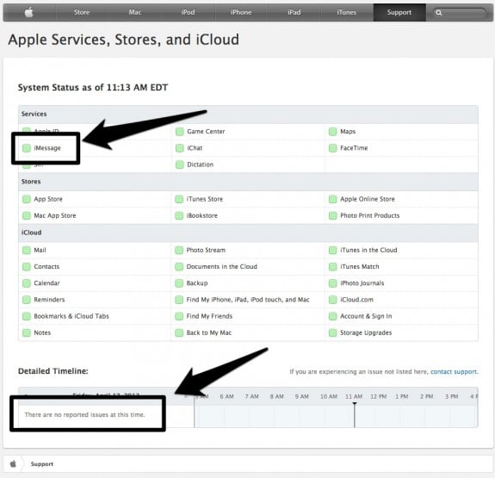Open the iTunes nav tab
Viewport: 495px width, 478px height.
(x=346, y=13)
